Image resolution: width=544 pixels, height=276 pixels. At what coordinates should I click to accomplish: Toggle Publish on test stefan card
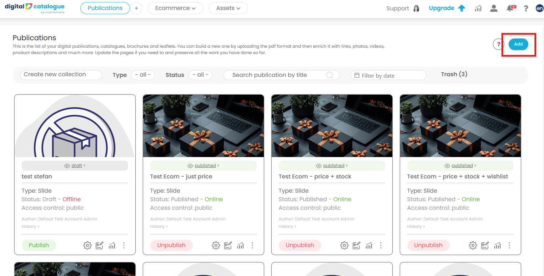coord(39,245)
